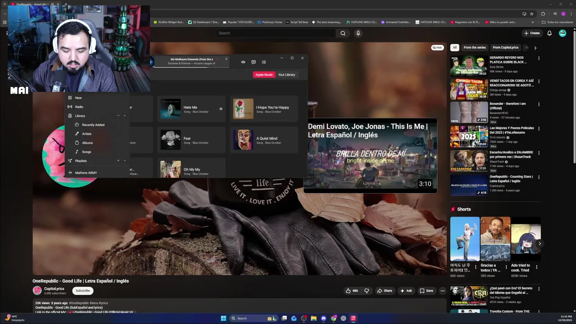
Task: Focus the YouTube search input field
Action: (276, 33)
